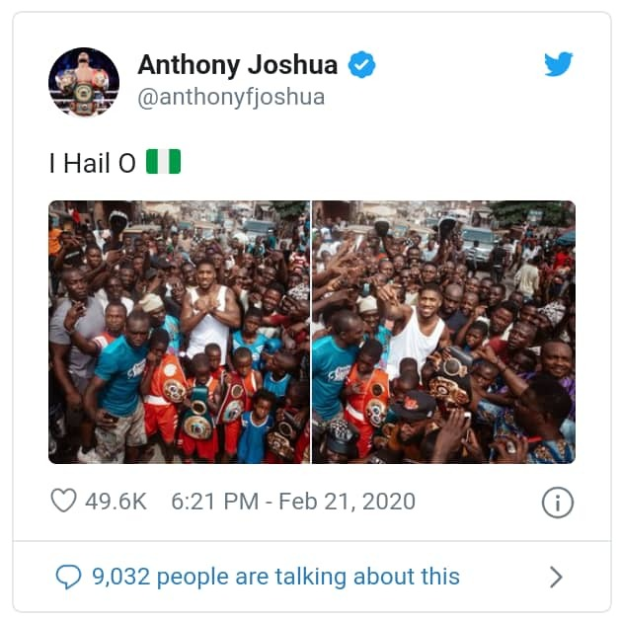Click the right chevron arrow in footer
The width and height of the screenshot is (621, 621).
pos(556,577)
